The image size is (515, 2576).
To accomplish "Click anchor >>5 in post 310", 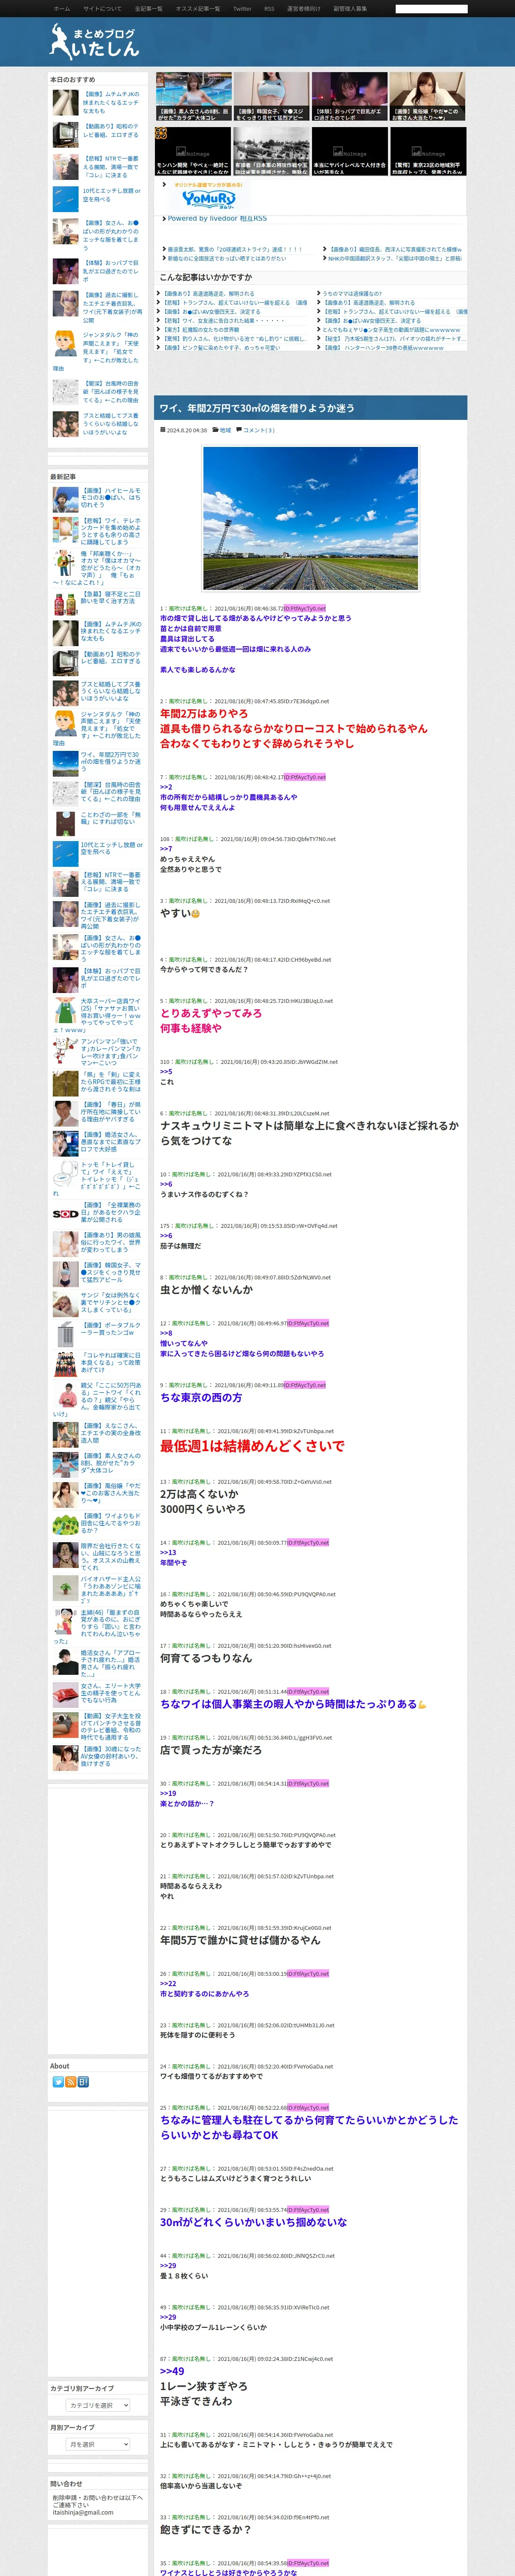I will coord(166,1071).
